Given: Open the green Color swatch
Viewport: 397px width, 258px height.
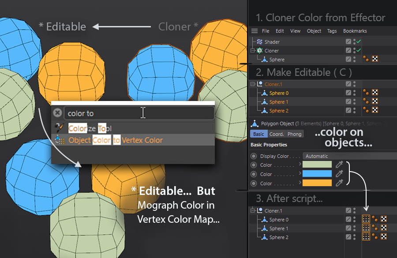Looking at the screenshot, I should click(x=317, y=165).
